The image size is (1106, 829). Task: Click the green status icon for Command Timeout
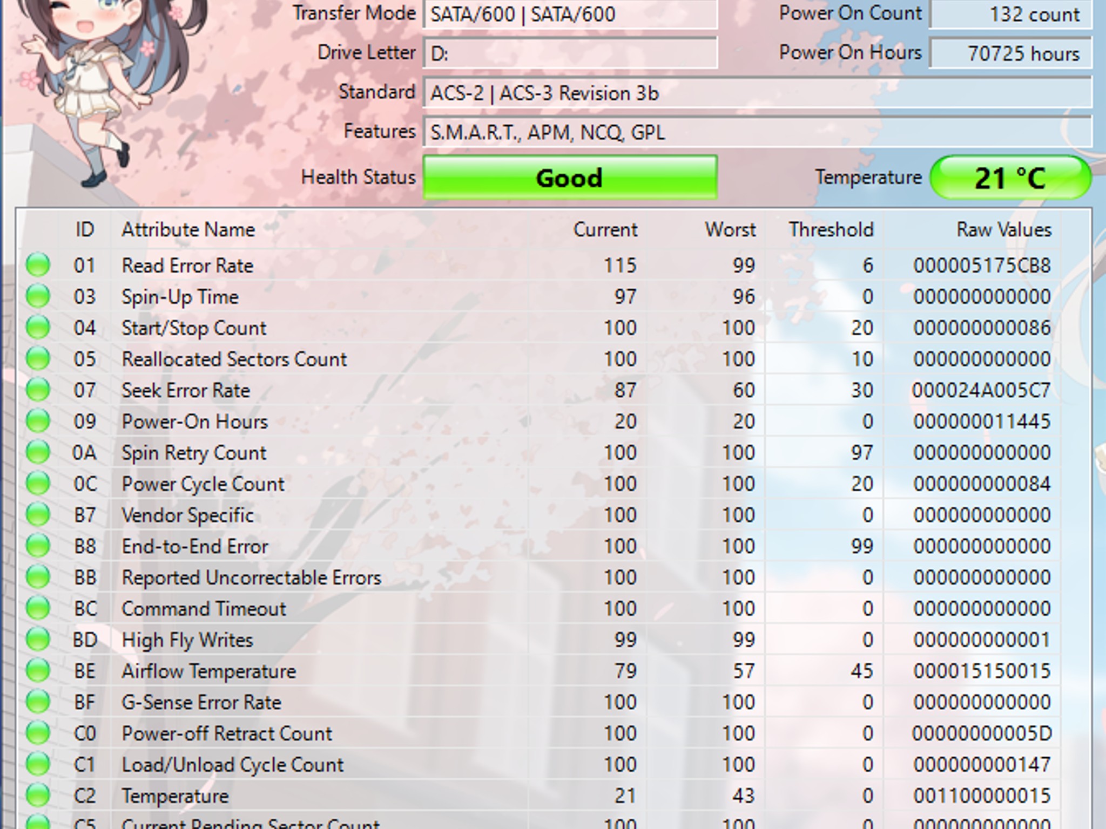[38, 608]
